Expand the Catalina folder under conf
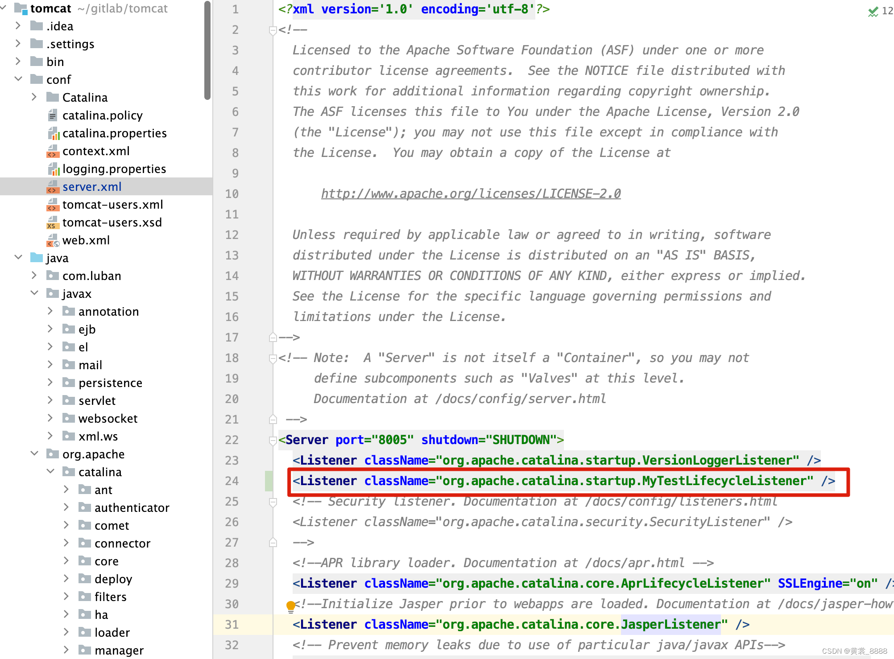The width and height of the screenshot is (894, 659). coord(34,97)
